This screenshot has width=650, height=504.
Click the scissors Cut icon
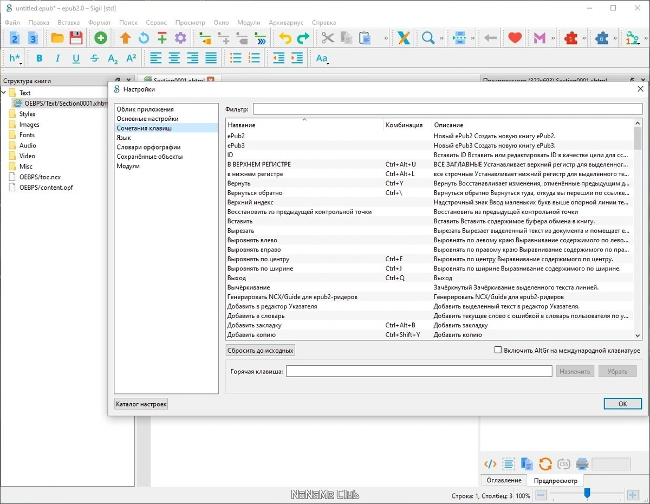[x=328, y=38]
